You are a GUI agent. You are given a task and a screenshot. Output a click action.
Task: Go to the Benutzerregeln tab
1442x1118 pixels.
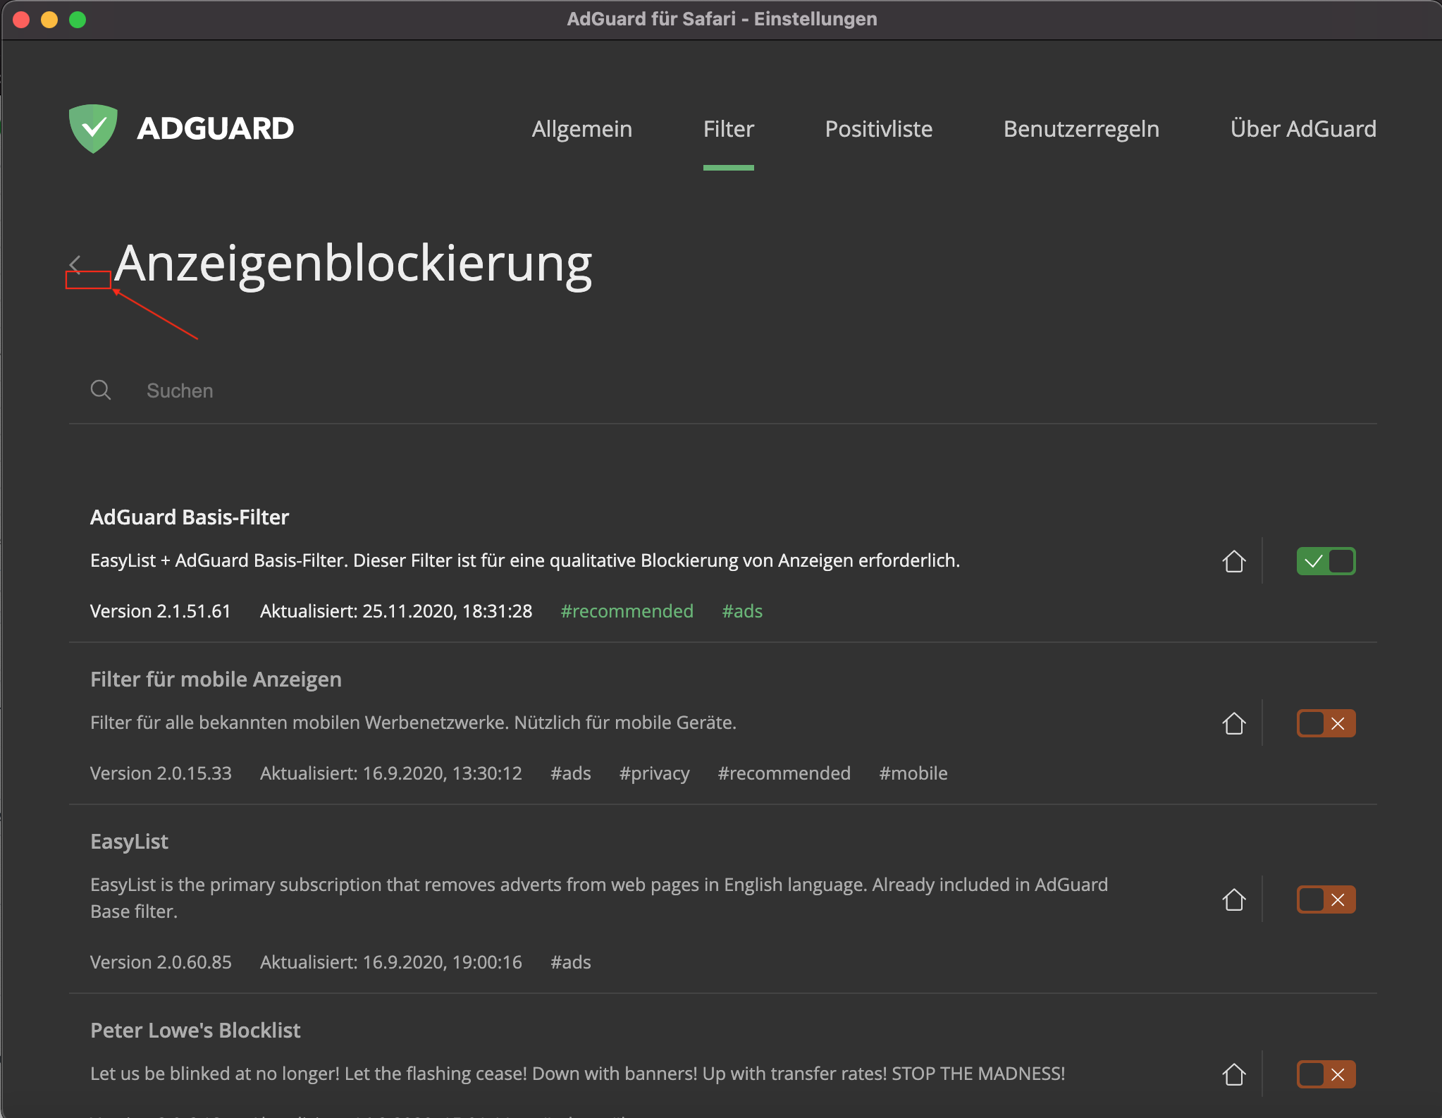(x=1080, y=129)
